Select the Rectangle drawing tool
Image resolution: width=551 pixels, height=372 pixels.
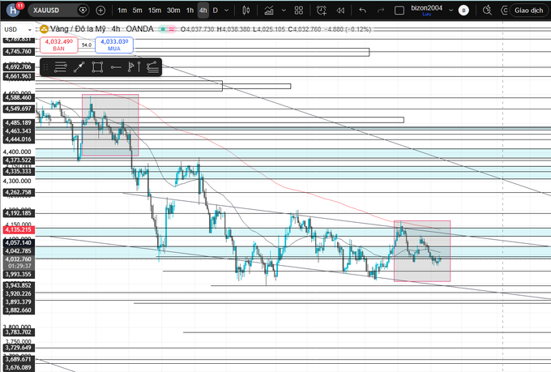pos(97,66)
